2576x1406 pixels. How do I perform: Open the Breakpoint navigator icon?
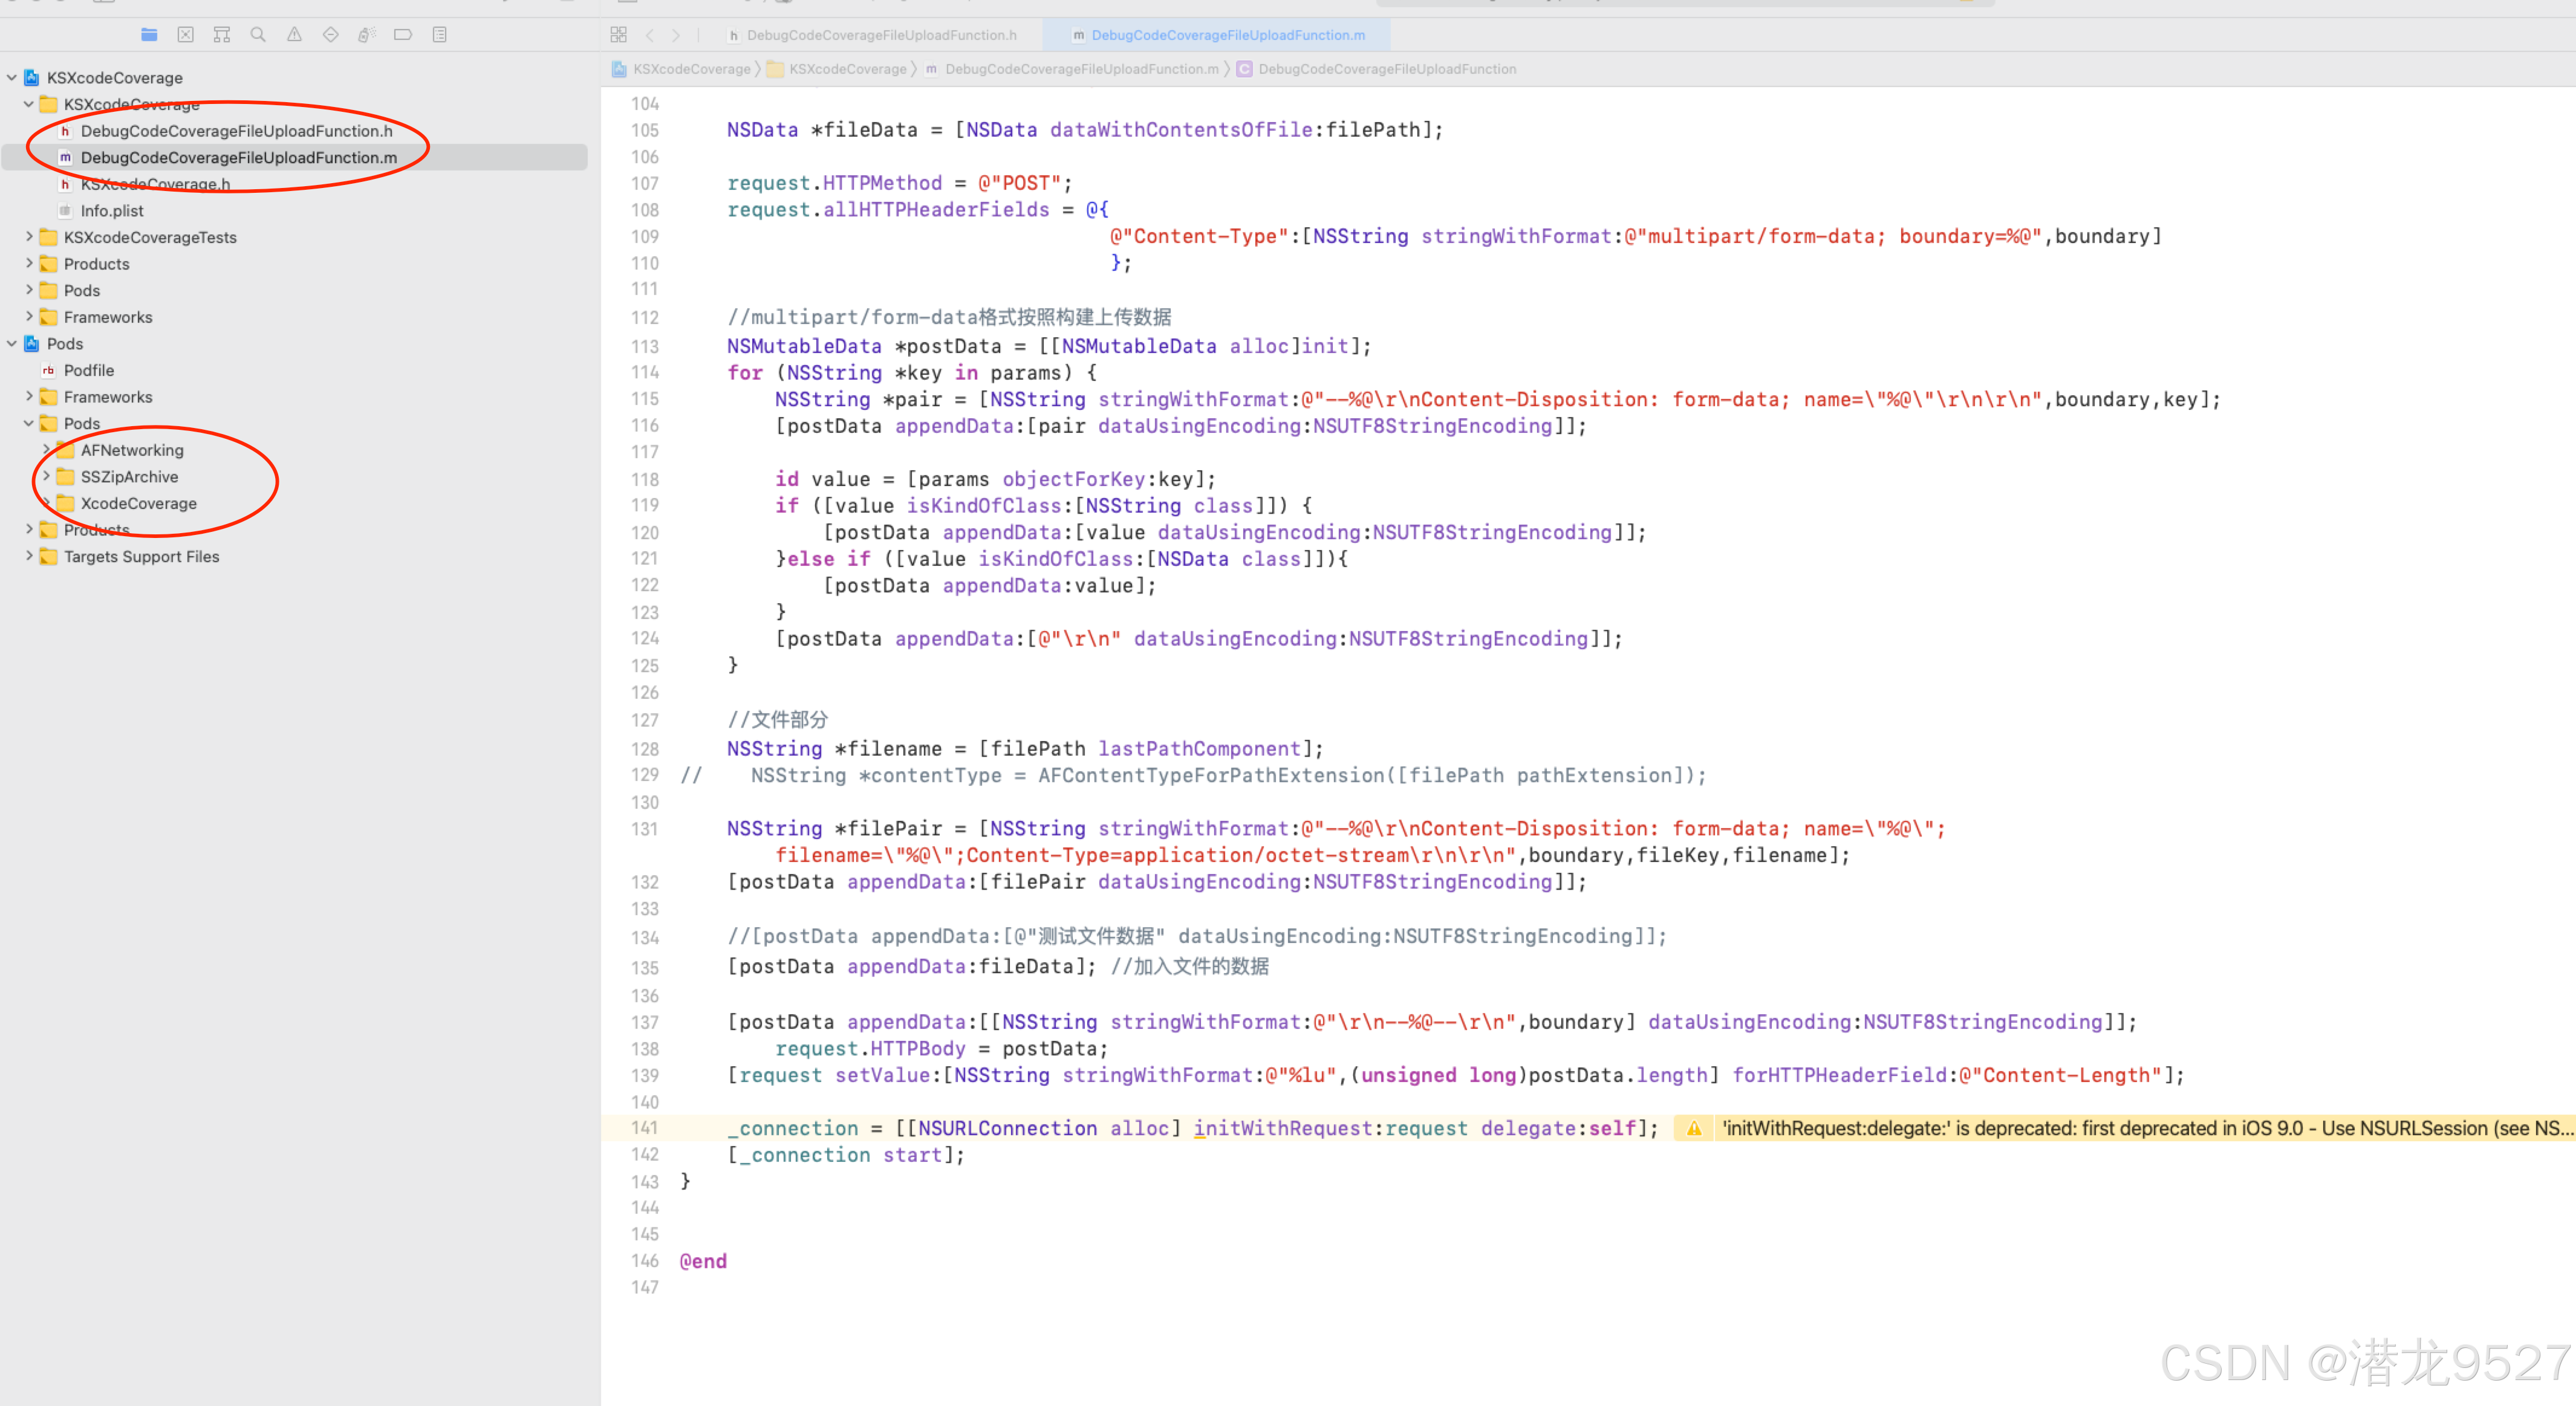tap(403, 35)
